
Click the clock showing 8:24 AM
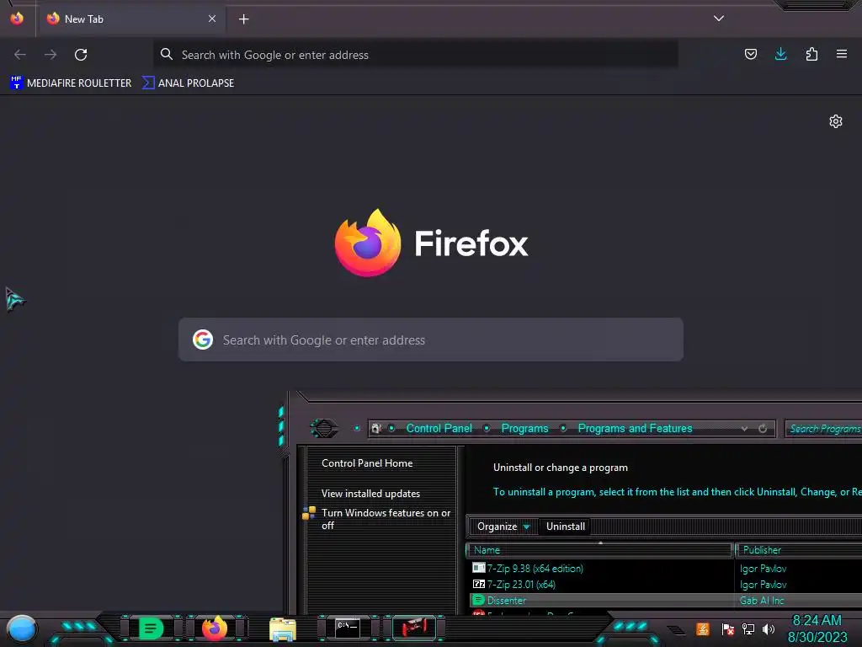(x=817, y=620)
